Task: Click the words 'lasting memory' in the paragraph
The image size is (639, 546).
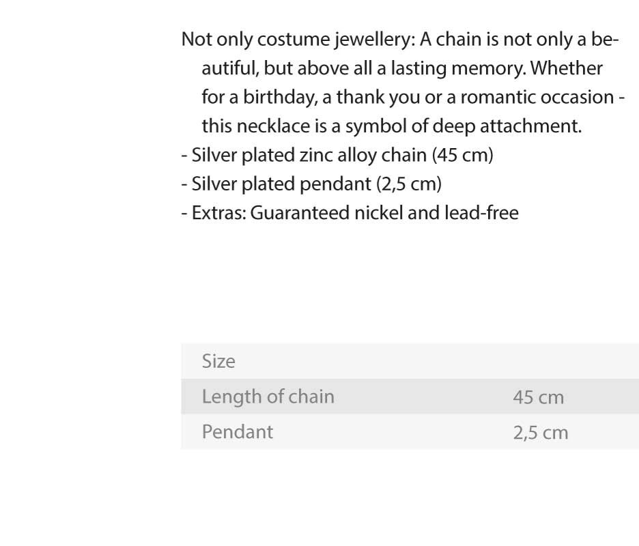Action: point(459,68)
